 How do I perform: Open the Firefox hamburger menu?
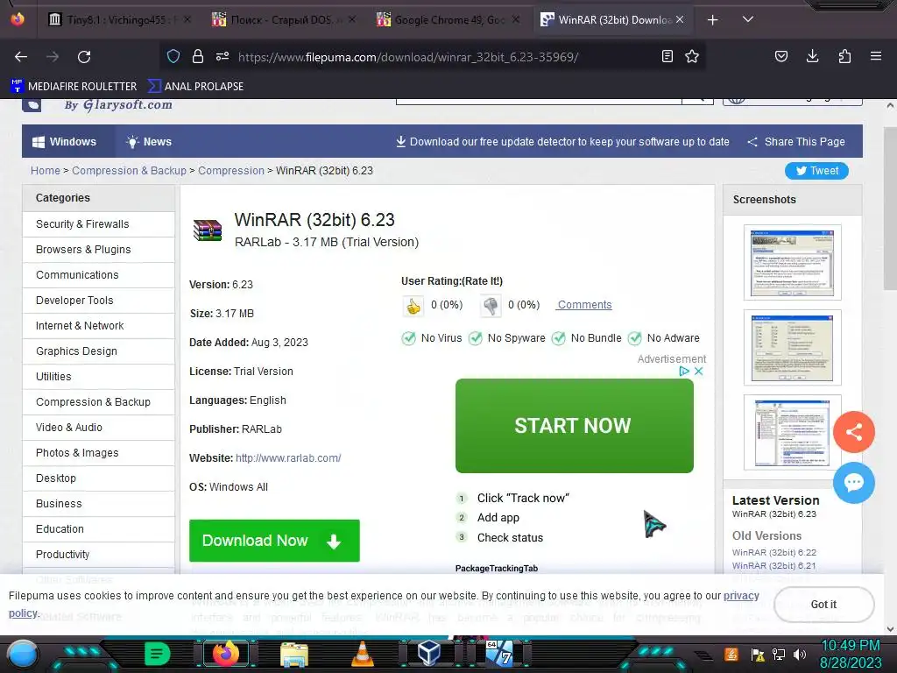tap(876, 56)
